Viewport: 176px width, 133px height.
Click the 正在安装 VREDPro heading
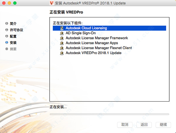tap(66, 12)
